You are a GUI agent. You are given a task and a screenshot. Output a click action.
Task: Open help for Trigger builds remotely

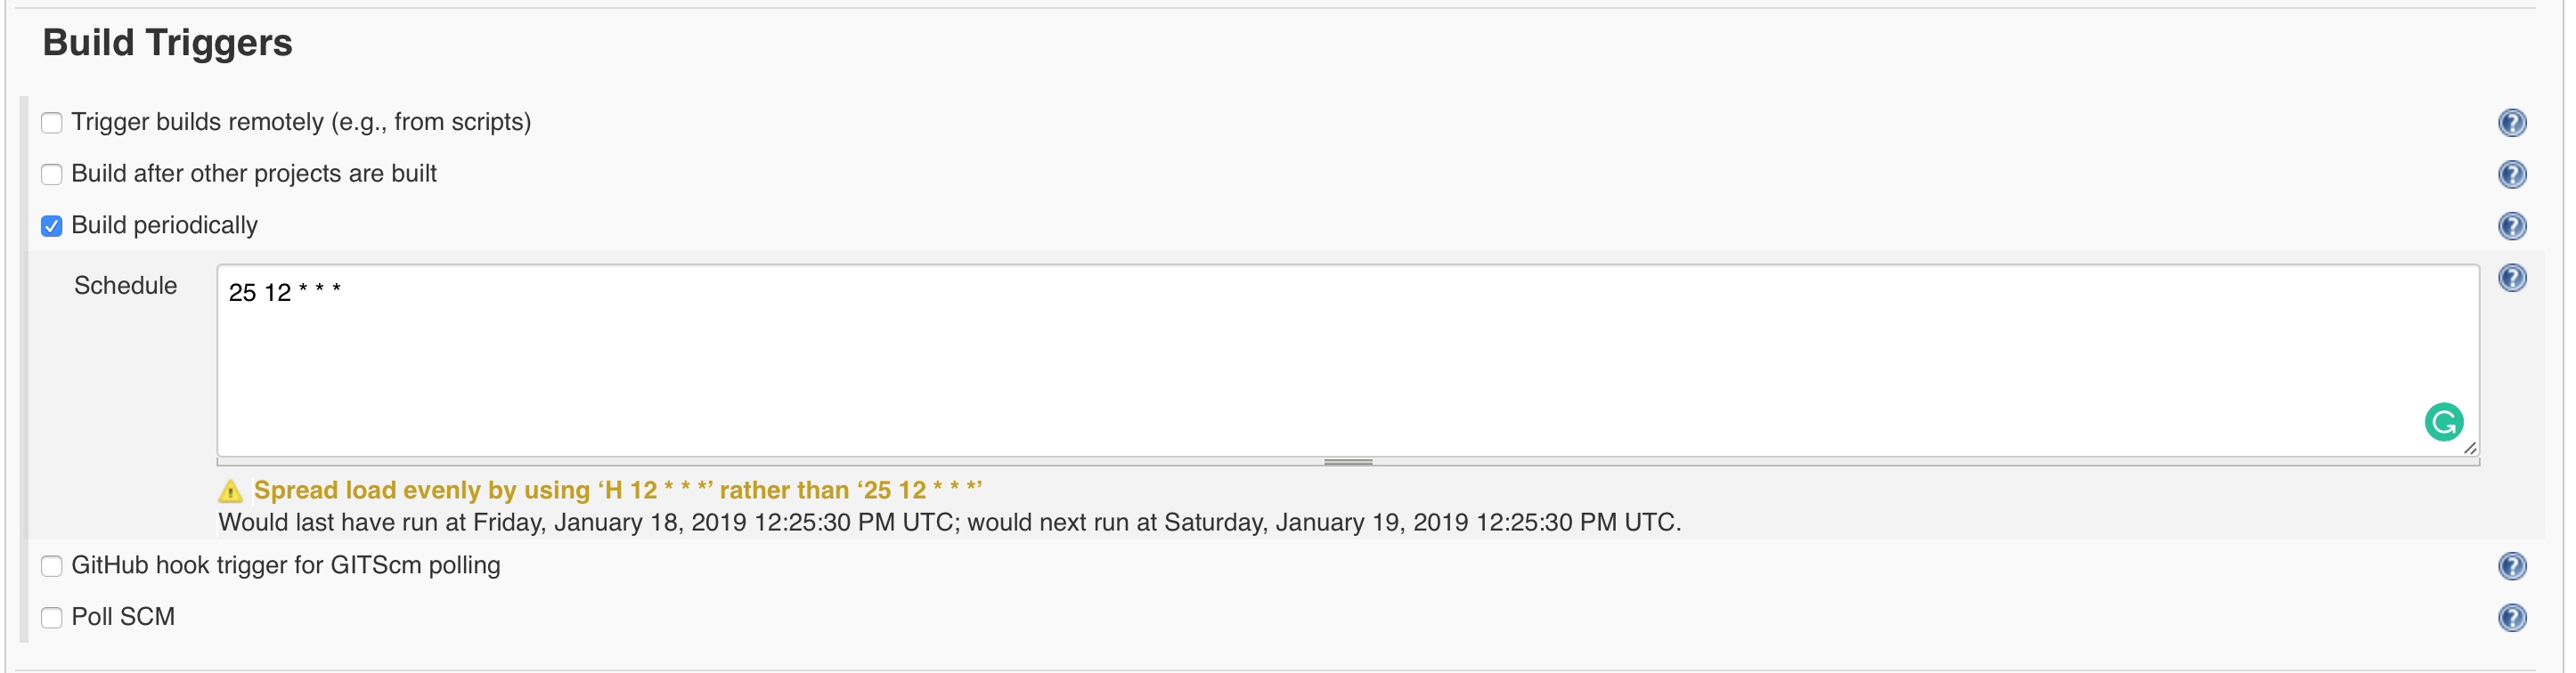coord(2511,123)
